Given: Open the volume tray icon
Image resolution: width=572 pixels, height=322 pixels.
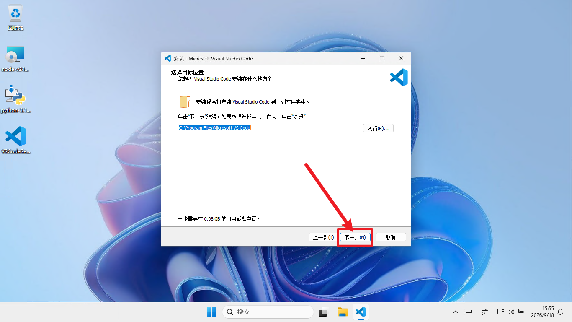Looking at the screenshot, I should [510, 312].
